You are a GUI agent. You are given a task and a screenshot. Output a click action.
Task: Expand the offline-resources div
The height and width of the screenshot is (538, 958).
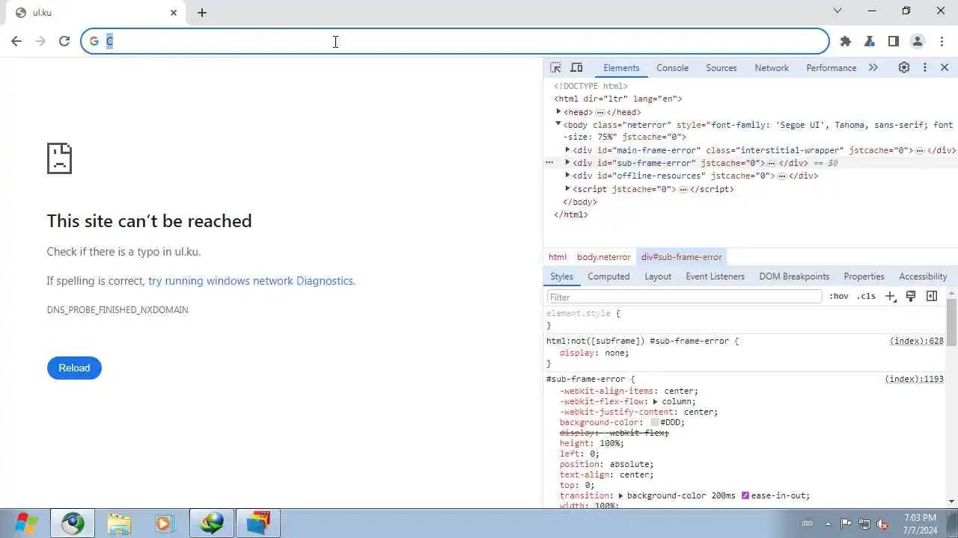[x=567, y=176]
